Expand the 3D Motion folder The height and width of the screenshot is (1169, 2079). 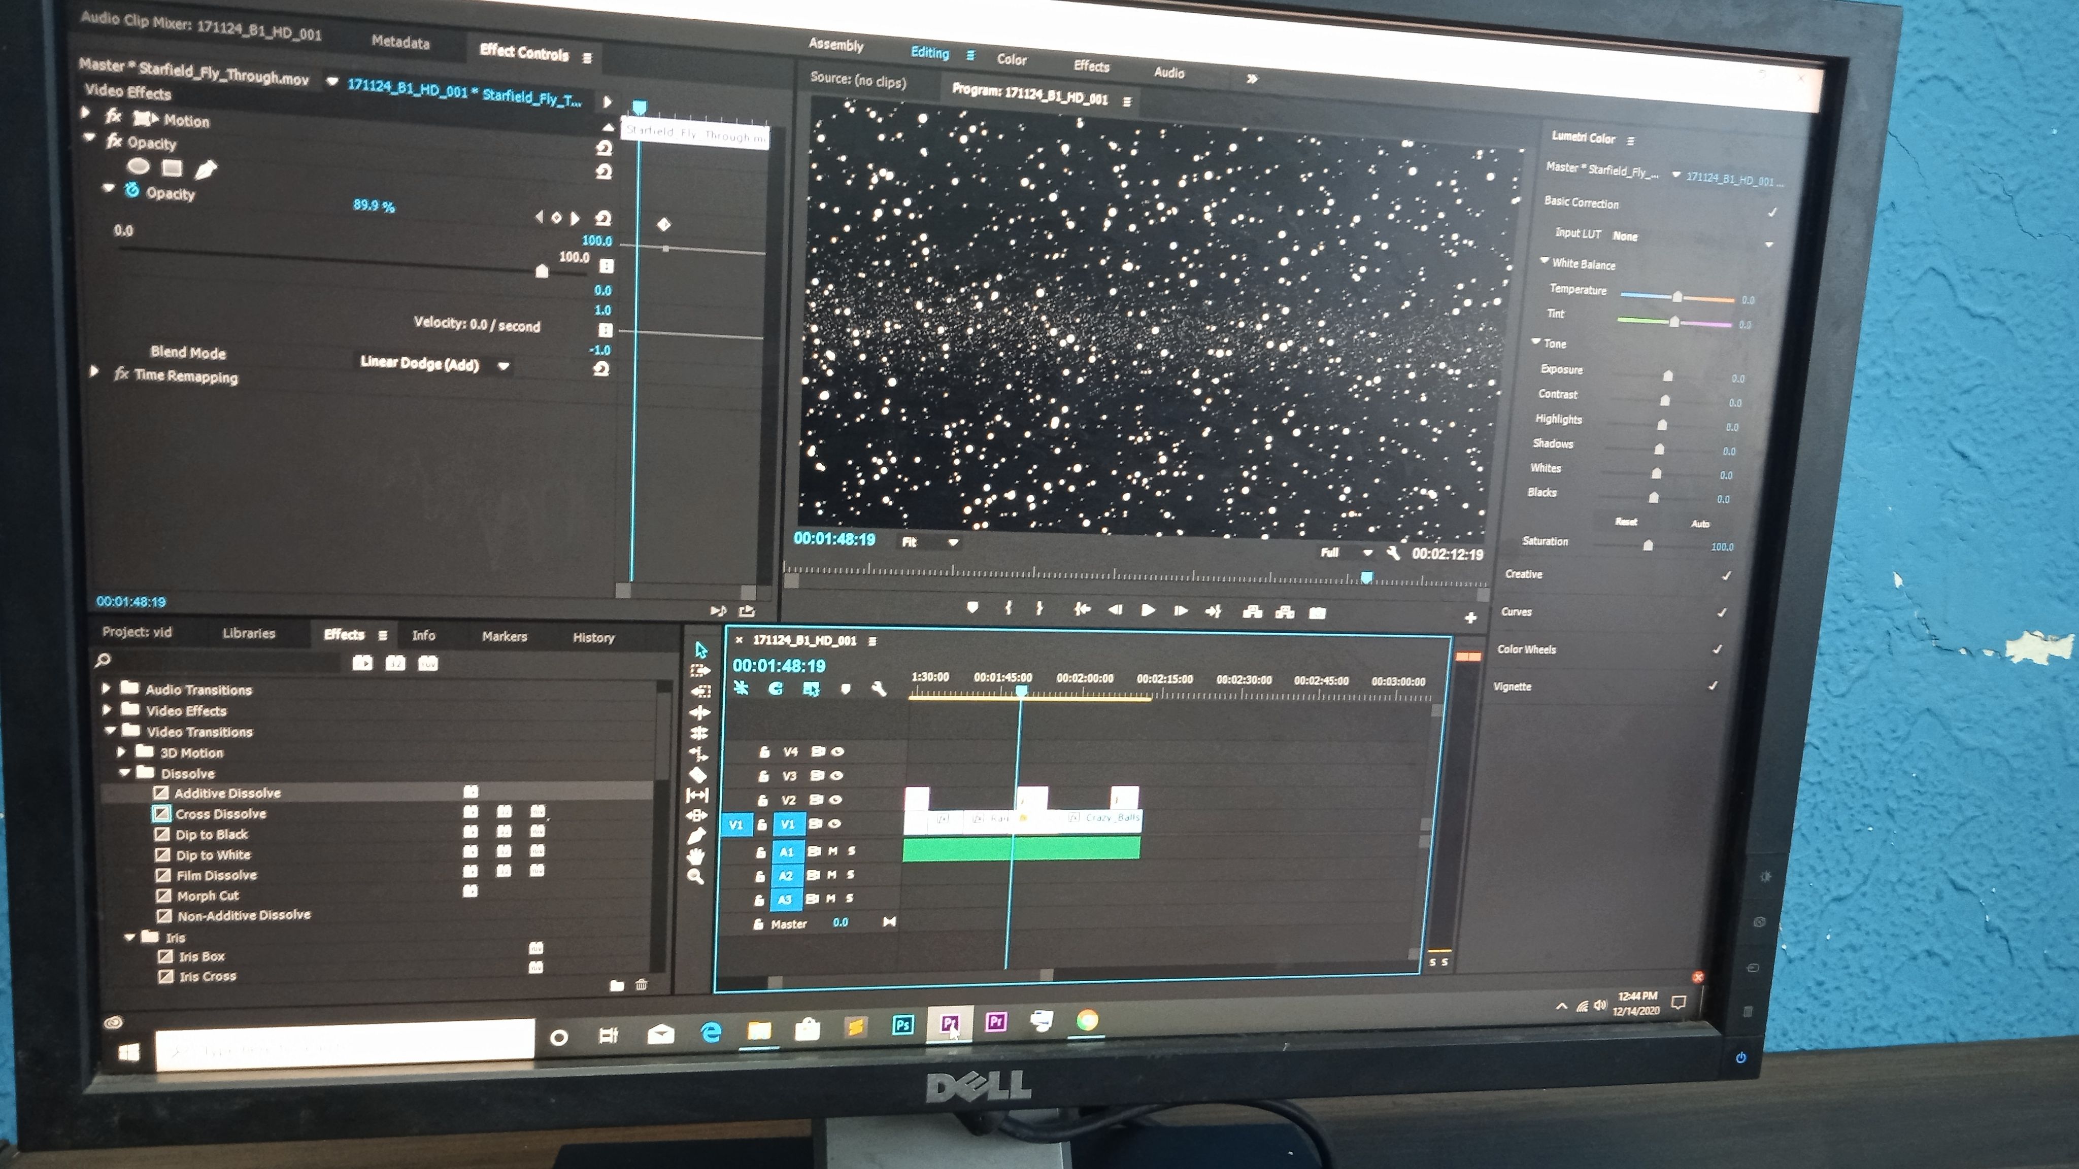(x=121, y=752)
